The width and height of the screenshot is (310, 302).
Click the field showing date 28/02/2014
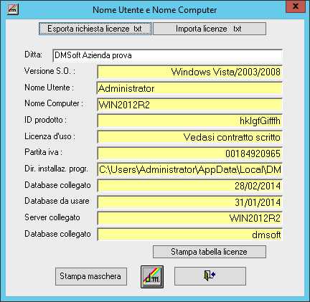tap(189, 186)
